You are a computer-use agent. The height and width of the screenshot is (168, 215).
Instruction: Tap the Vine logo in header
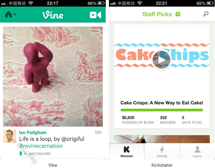(x=53, y=15)
